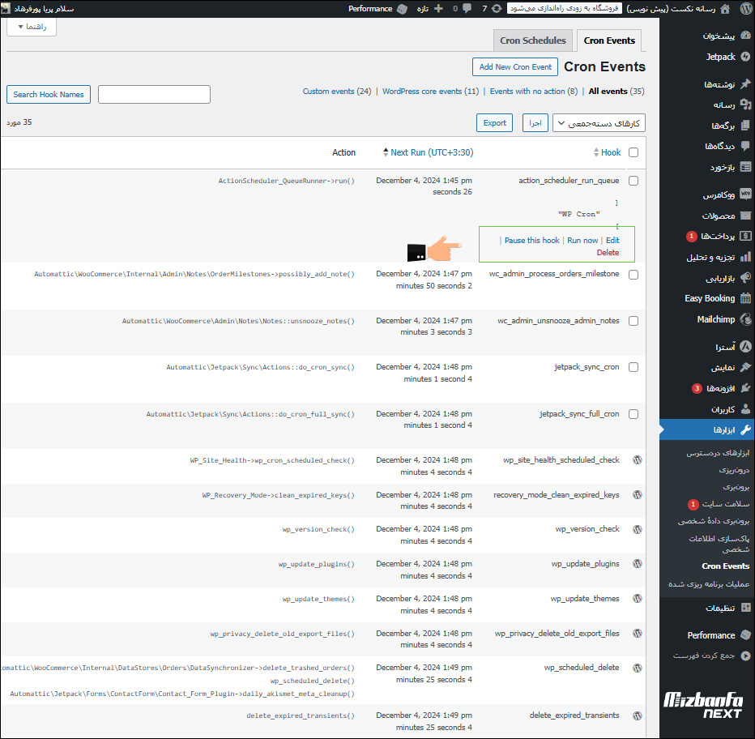
Task: Open Users (کاربران) sidebar icon
Action: 745,409
